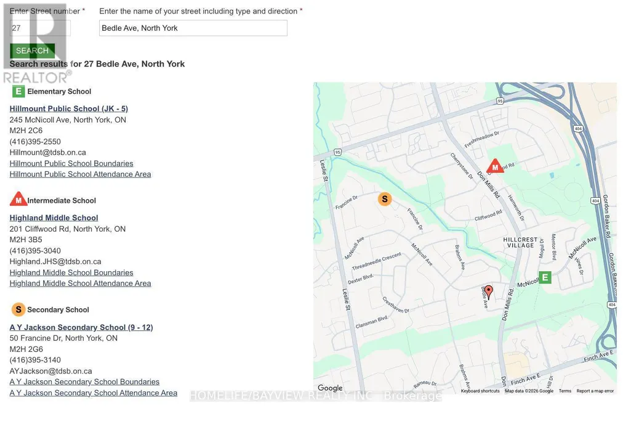Click the Google logo on the map
Viewport: 631px width, 424px height.
click(330, 388)
